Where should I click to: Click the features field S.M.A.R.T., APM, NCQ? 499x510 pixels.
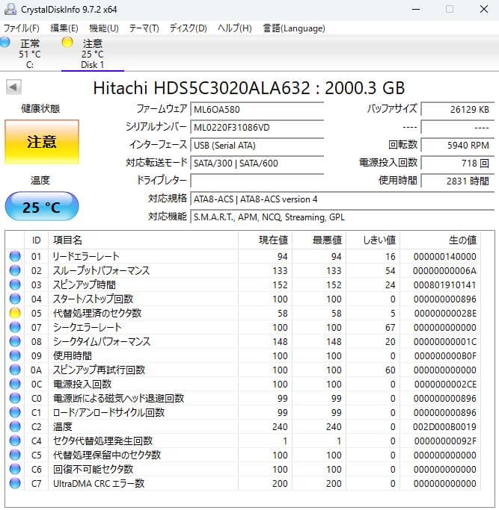click(x=343, y=217)
